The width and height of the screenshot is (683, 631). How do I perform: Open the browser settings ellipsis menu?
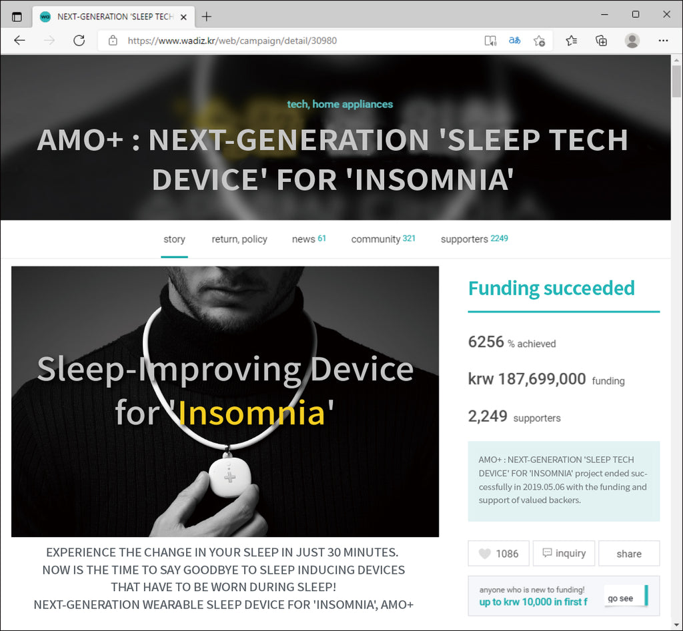point(664,41)
